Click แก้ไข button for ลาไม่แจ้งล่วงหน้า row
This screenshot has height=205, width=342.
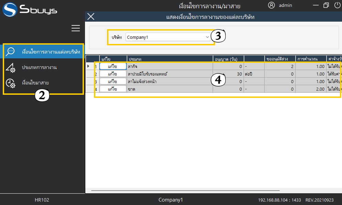(113, 81)
